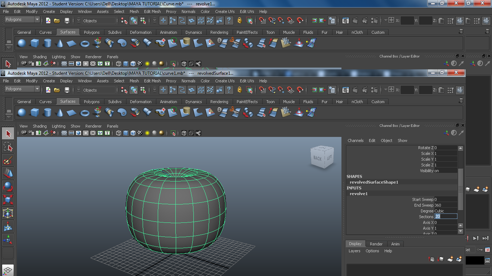The width and height of the screenshot is (492, 276).
Task: Click the Planar surface icon, front window shelf
Action: (x=122, y=112)
